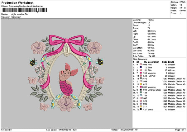
Task: Select the Stitches value 27345
Action: tap(182, 2)
